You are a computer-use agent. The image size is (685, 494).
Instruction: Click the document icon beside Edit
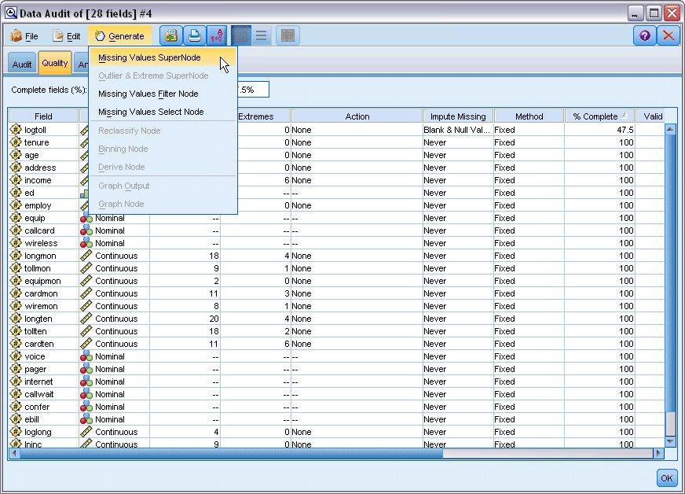57,36
